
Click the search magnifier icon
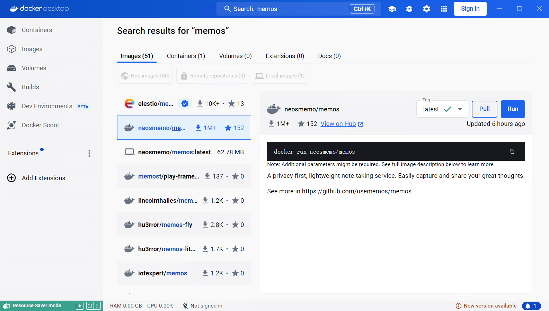pyautogui.click(x=227, y=9)
